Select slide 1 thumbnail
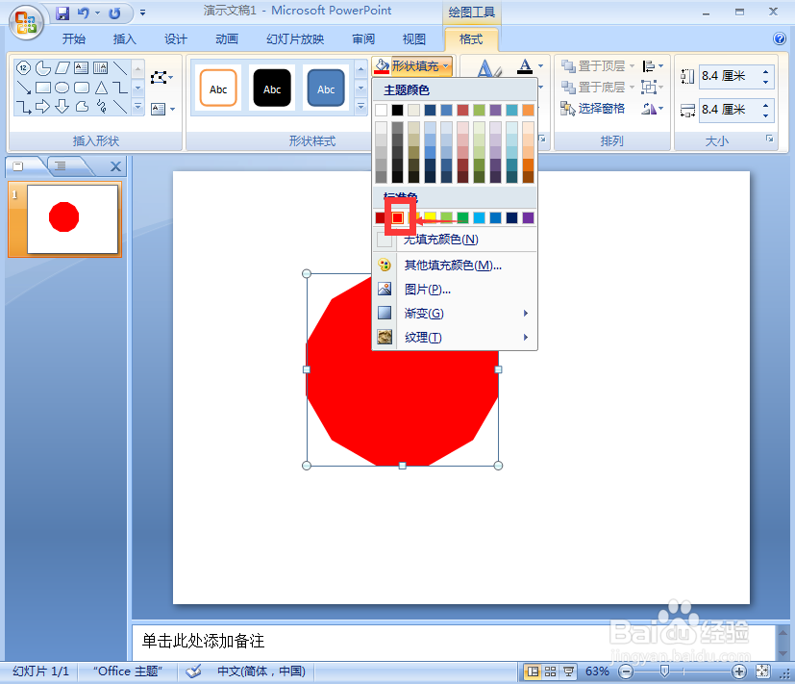This screenshot has height=684, width=795. (72, 218)
